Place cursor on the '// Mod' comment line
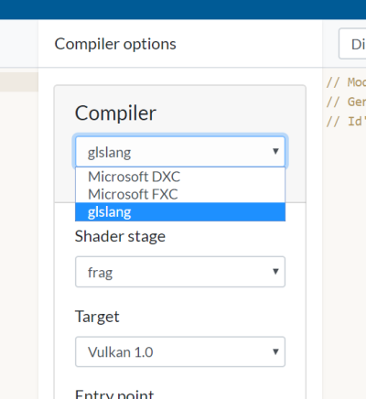The height and width of the screenshot is (399, 366). click(x=346, y=82)
